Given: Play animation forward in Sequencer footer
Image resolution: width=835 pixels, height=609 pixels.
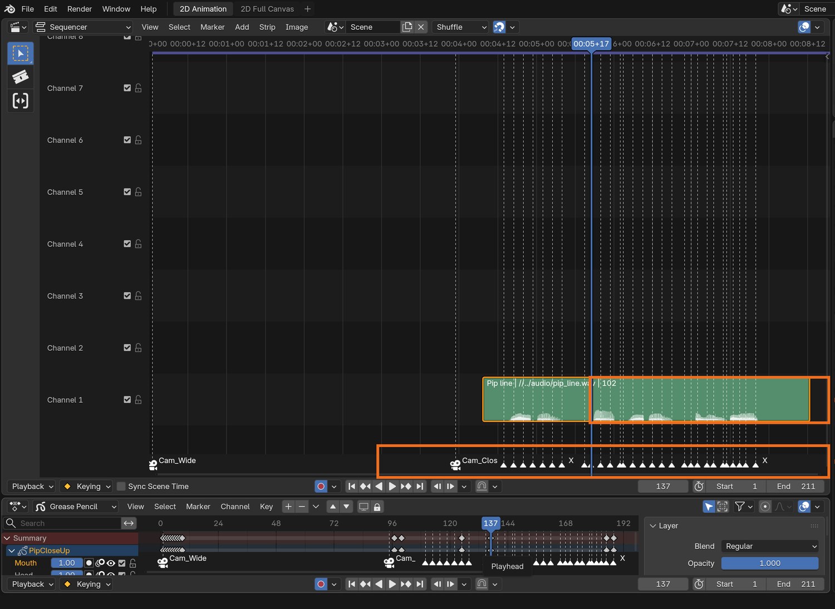Looking at the screenshot, I should (392, 486).
